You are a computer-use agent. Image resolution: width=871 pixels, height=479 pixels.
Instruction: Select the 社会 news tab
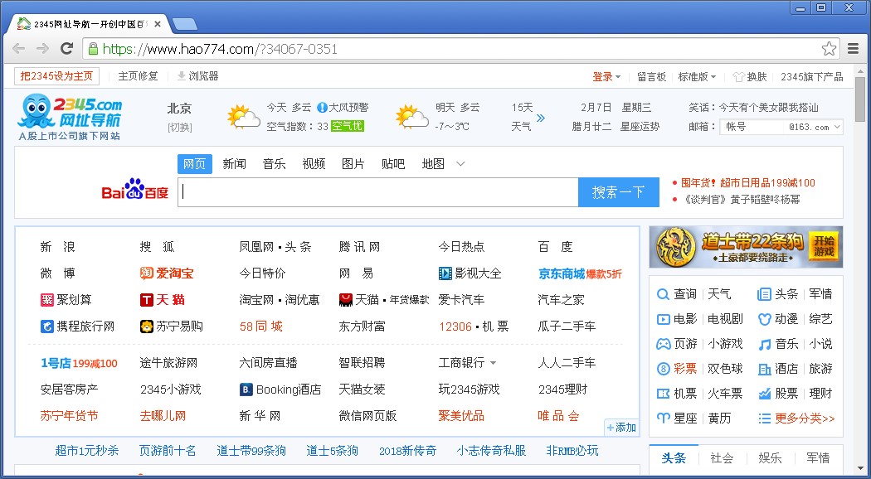click(722, 457)
